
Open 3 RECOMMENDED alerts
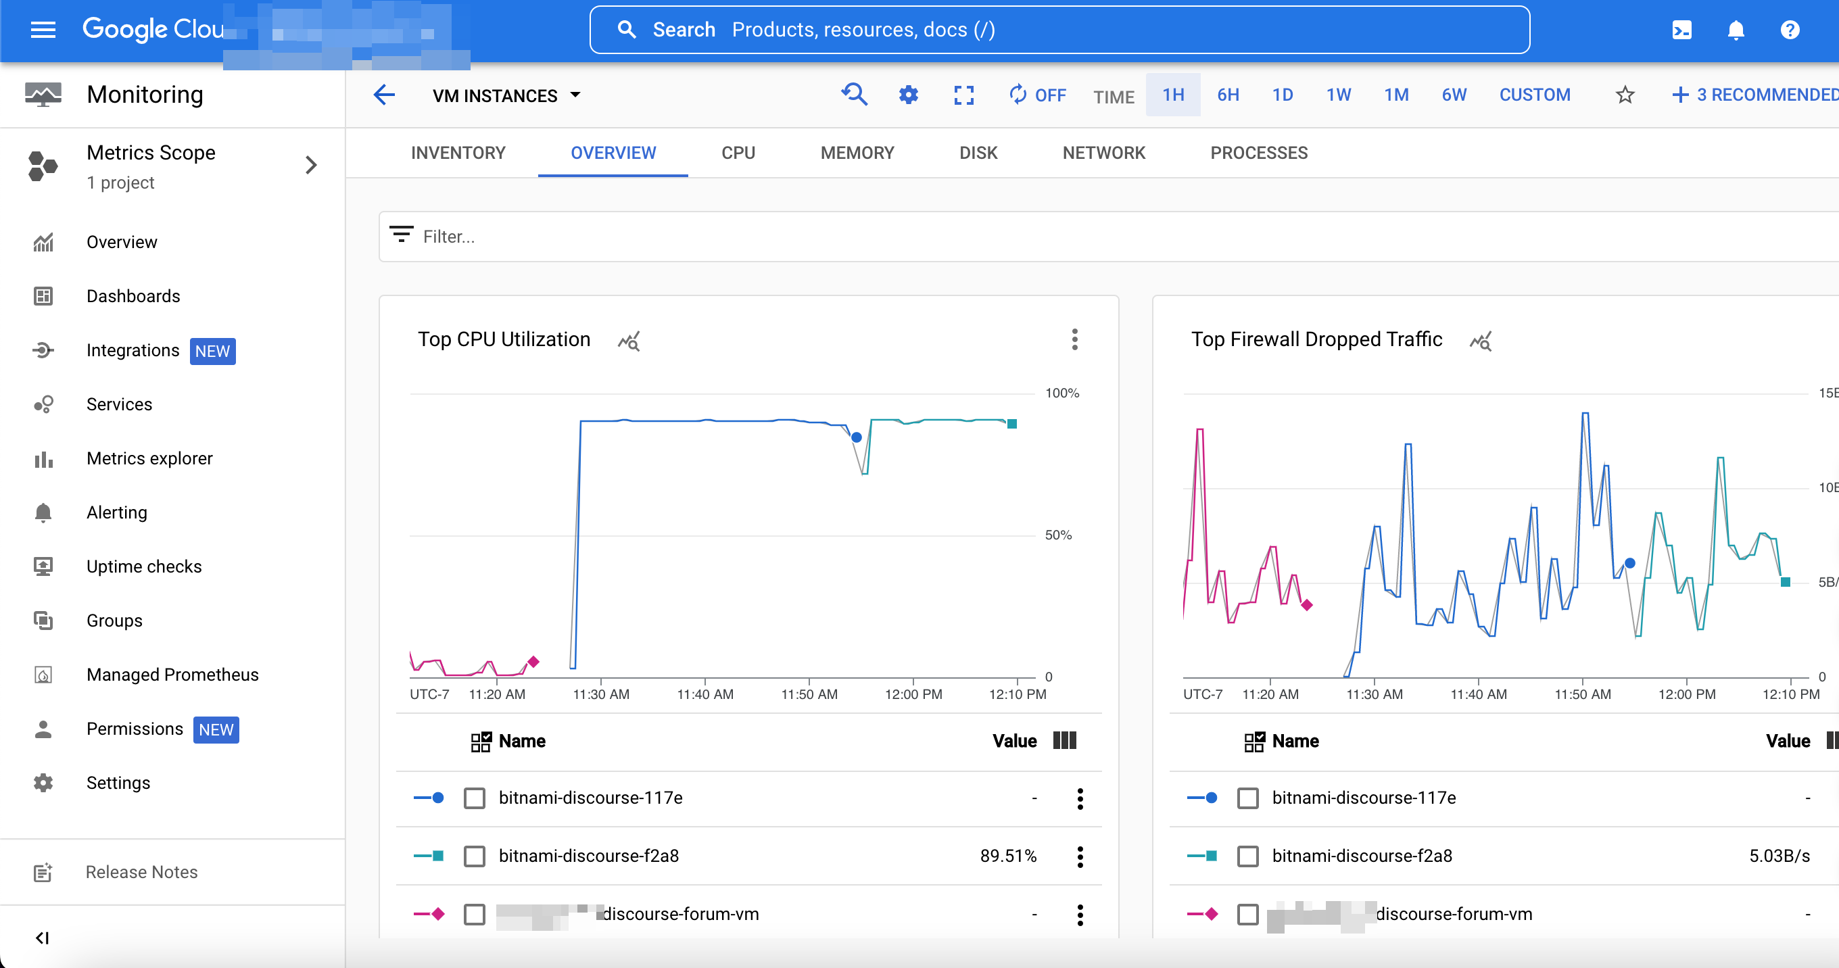coord(1757,94)
